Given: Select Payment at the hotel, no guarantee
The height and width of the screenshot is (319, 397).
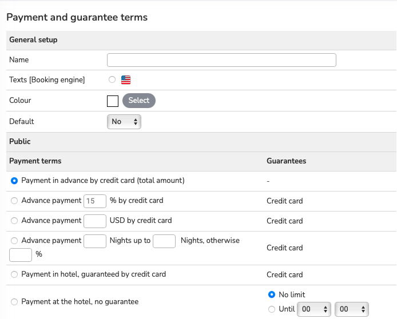Looking at the screenshot, I should (14, 302).
